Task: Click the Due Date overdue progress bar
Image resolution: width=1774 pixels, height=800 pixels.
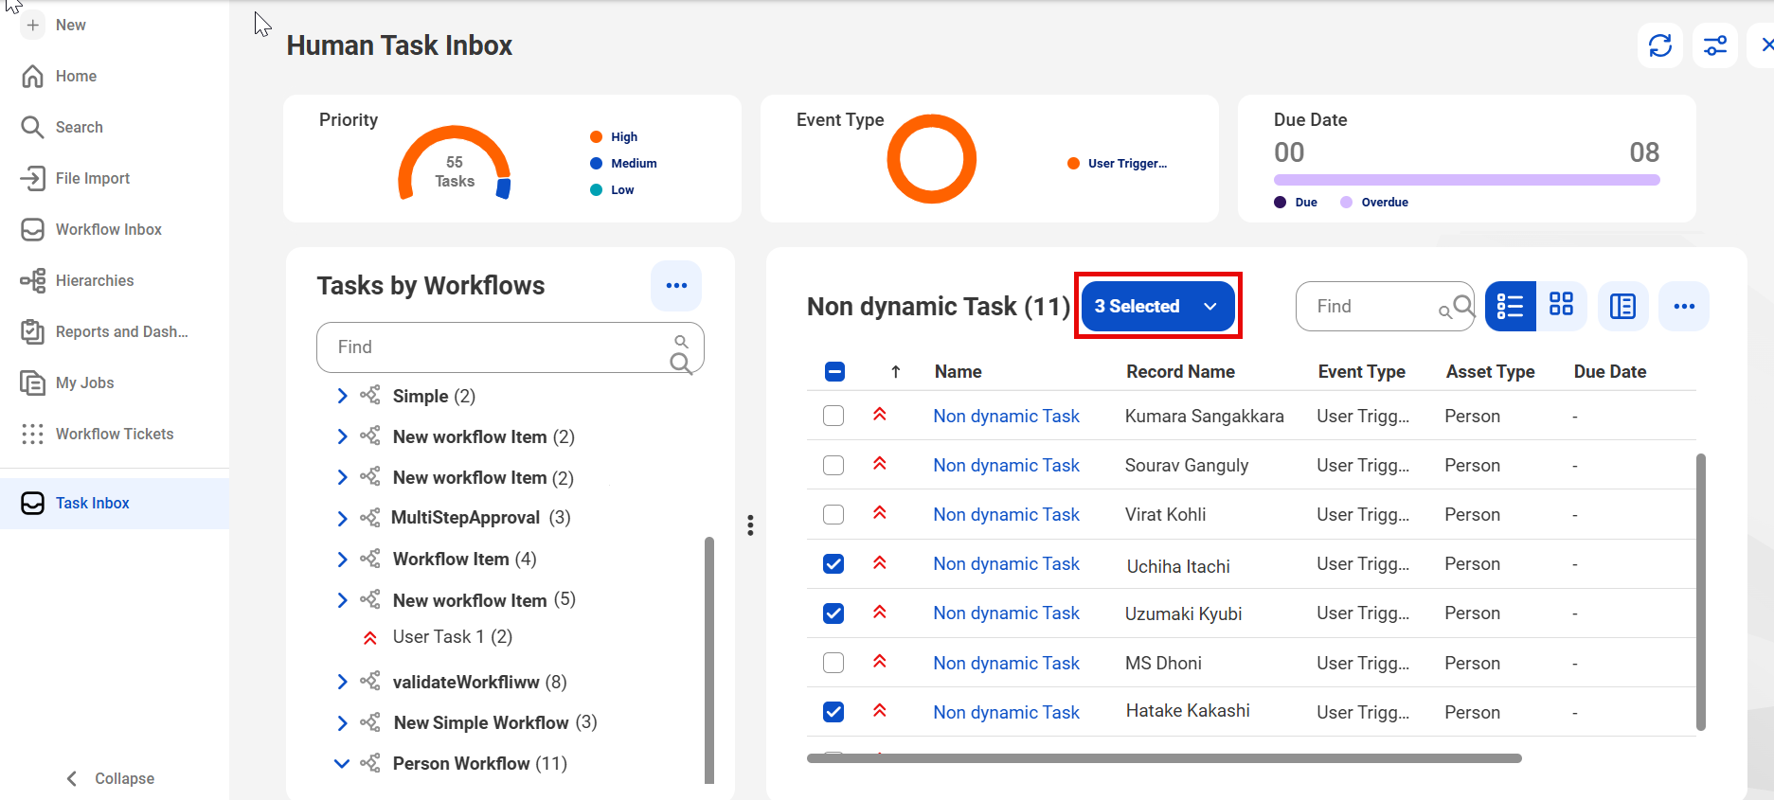Action: [x=1466, y=180]
